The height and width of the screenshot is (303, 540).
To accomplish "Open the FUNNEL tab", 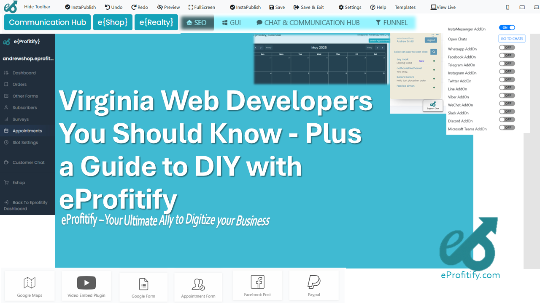I will tap(391, 23).
